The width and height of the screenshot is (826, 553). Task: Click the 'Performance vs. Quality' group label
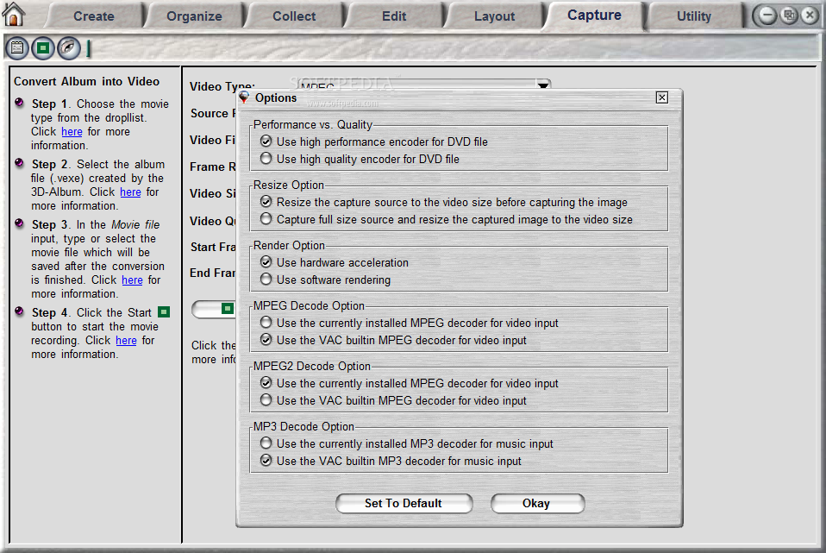click(313, 124)
